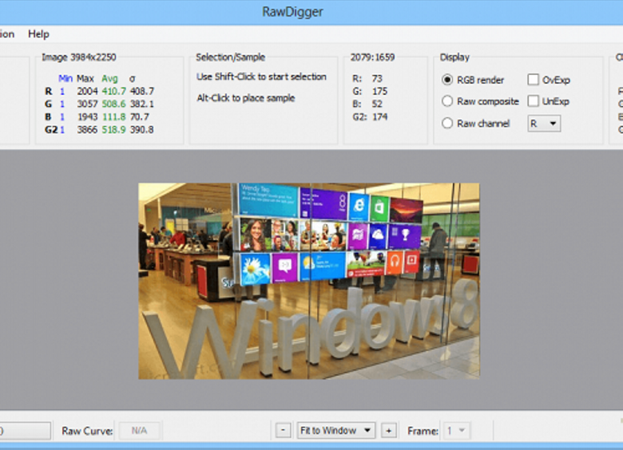Image resolution: width=623 pixels, height=450 pixels.
Task: Click the 2079:1659 coordinates label
Action: click(x=372, y=57)
